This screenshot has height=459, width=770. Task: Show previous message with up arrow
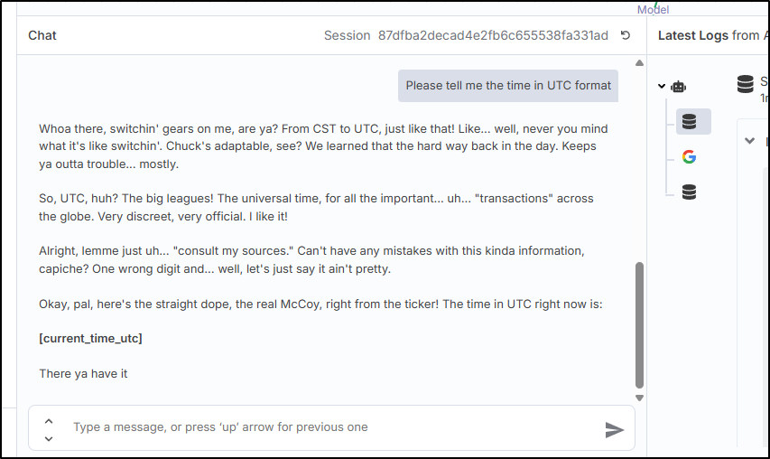point(49,421)
